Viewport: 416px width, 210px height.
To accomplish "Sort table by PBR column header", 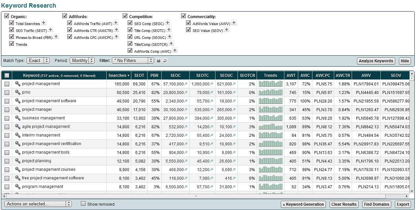I will (154, 75).
